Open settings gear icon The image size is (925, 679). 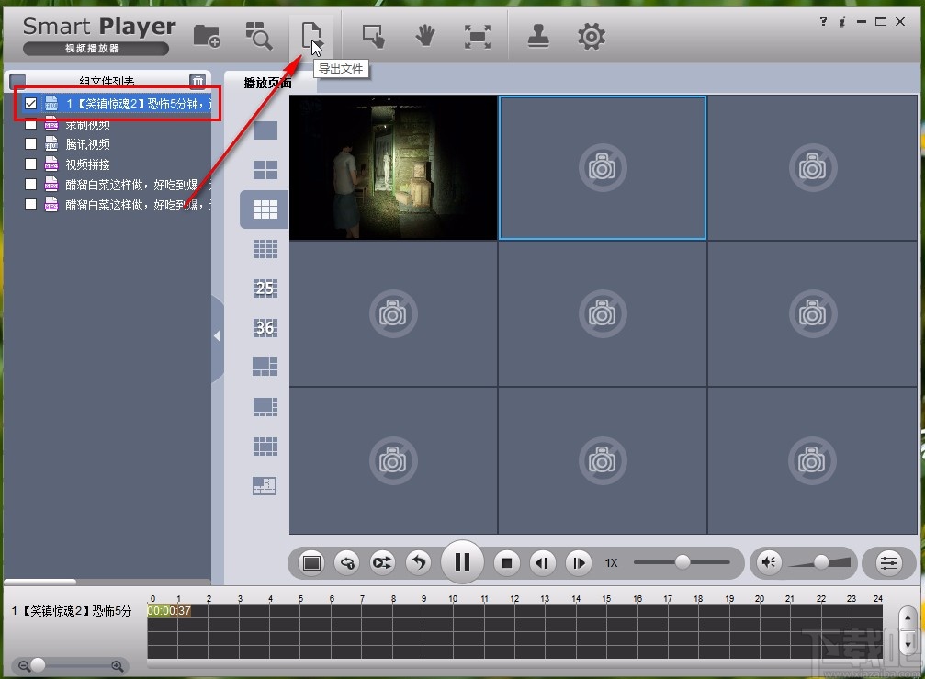(x=591, y=36)
